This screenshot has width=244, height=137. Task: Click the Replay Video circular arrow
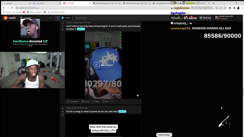pyautogui.click(x=96, y=65)
